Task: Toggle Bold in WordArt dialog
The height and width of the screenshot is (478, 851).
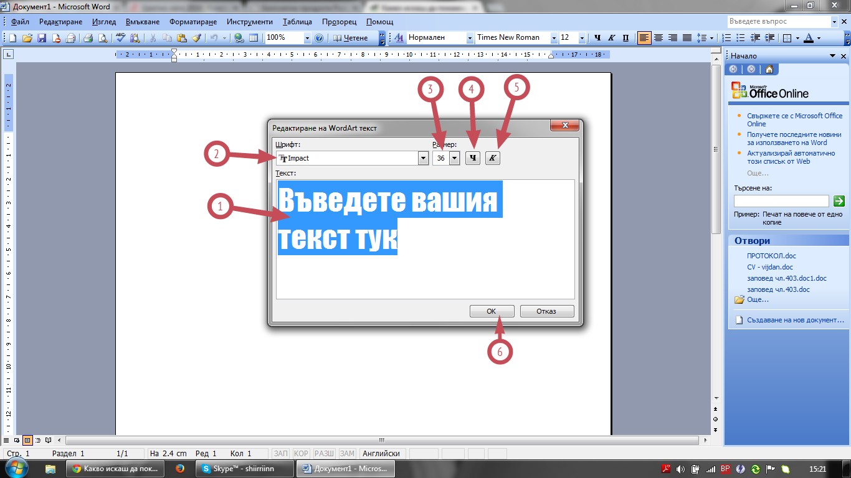Action: tap(473, 158)
